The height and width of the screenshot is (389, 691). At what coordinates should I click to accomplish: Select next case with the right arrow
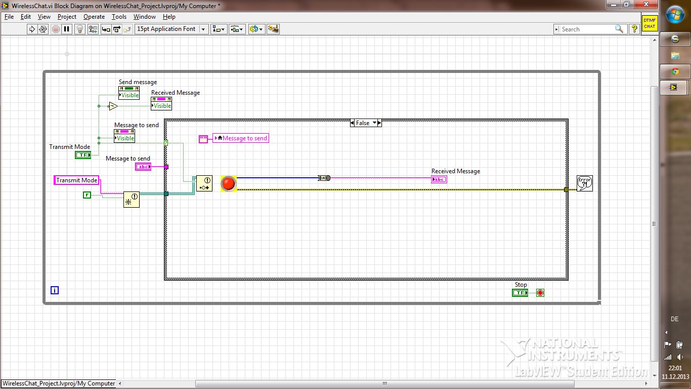coord(379,123)
